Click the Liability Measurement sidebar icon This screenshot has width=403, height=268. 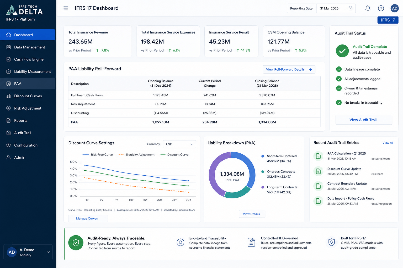pos(8,71)
